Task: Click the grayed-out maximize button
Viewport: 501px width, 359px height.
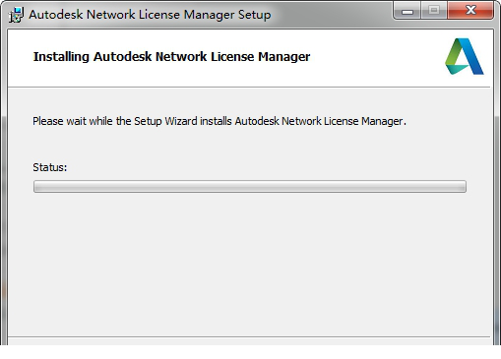Action: 434,11
